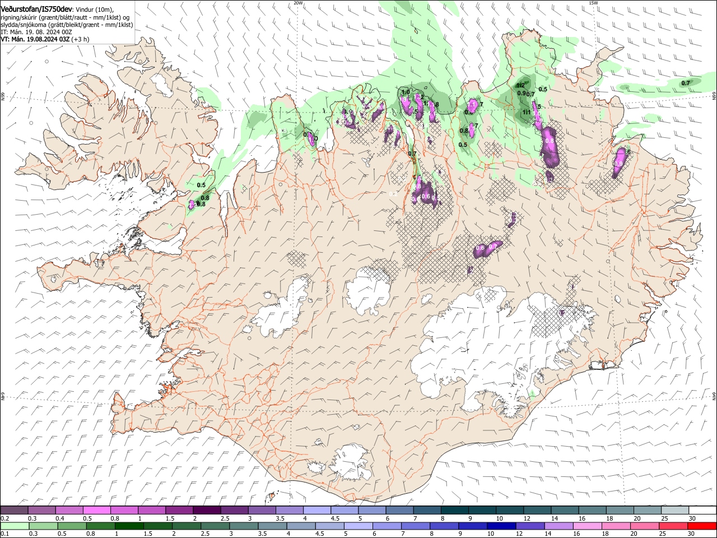Select the light pink lower swatch starting at 16
Image resolution: width=717 pixels, height=538 pixels.
pos(587,526)
